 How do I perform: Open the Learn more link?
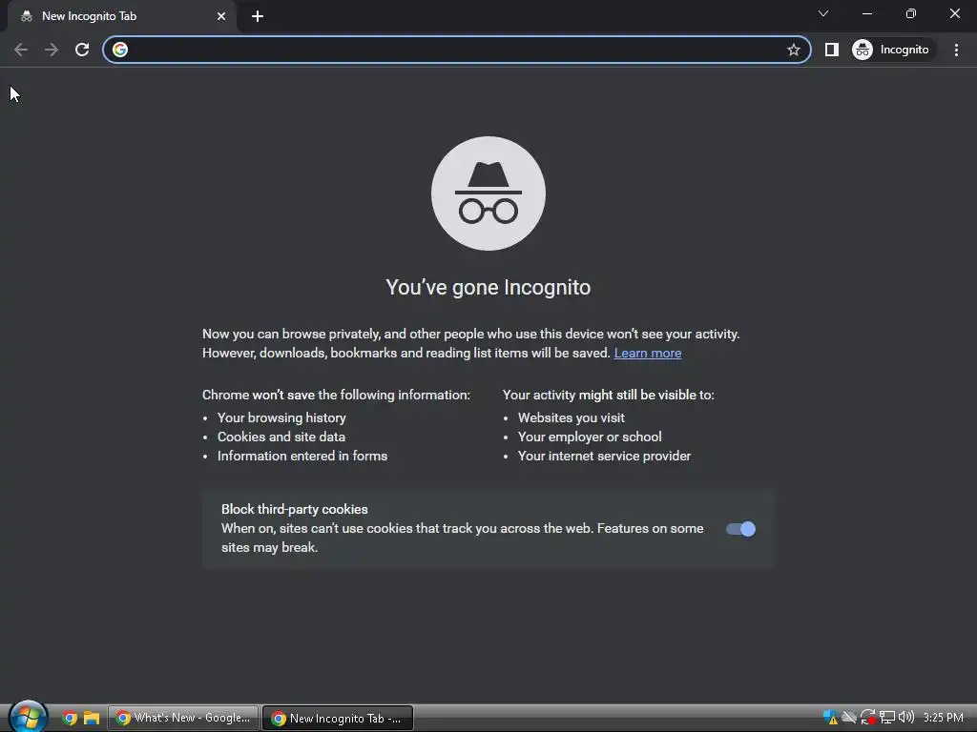648,353
